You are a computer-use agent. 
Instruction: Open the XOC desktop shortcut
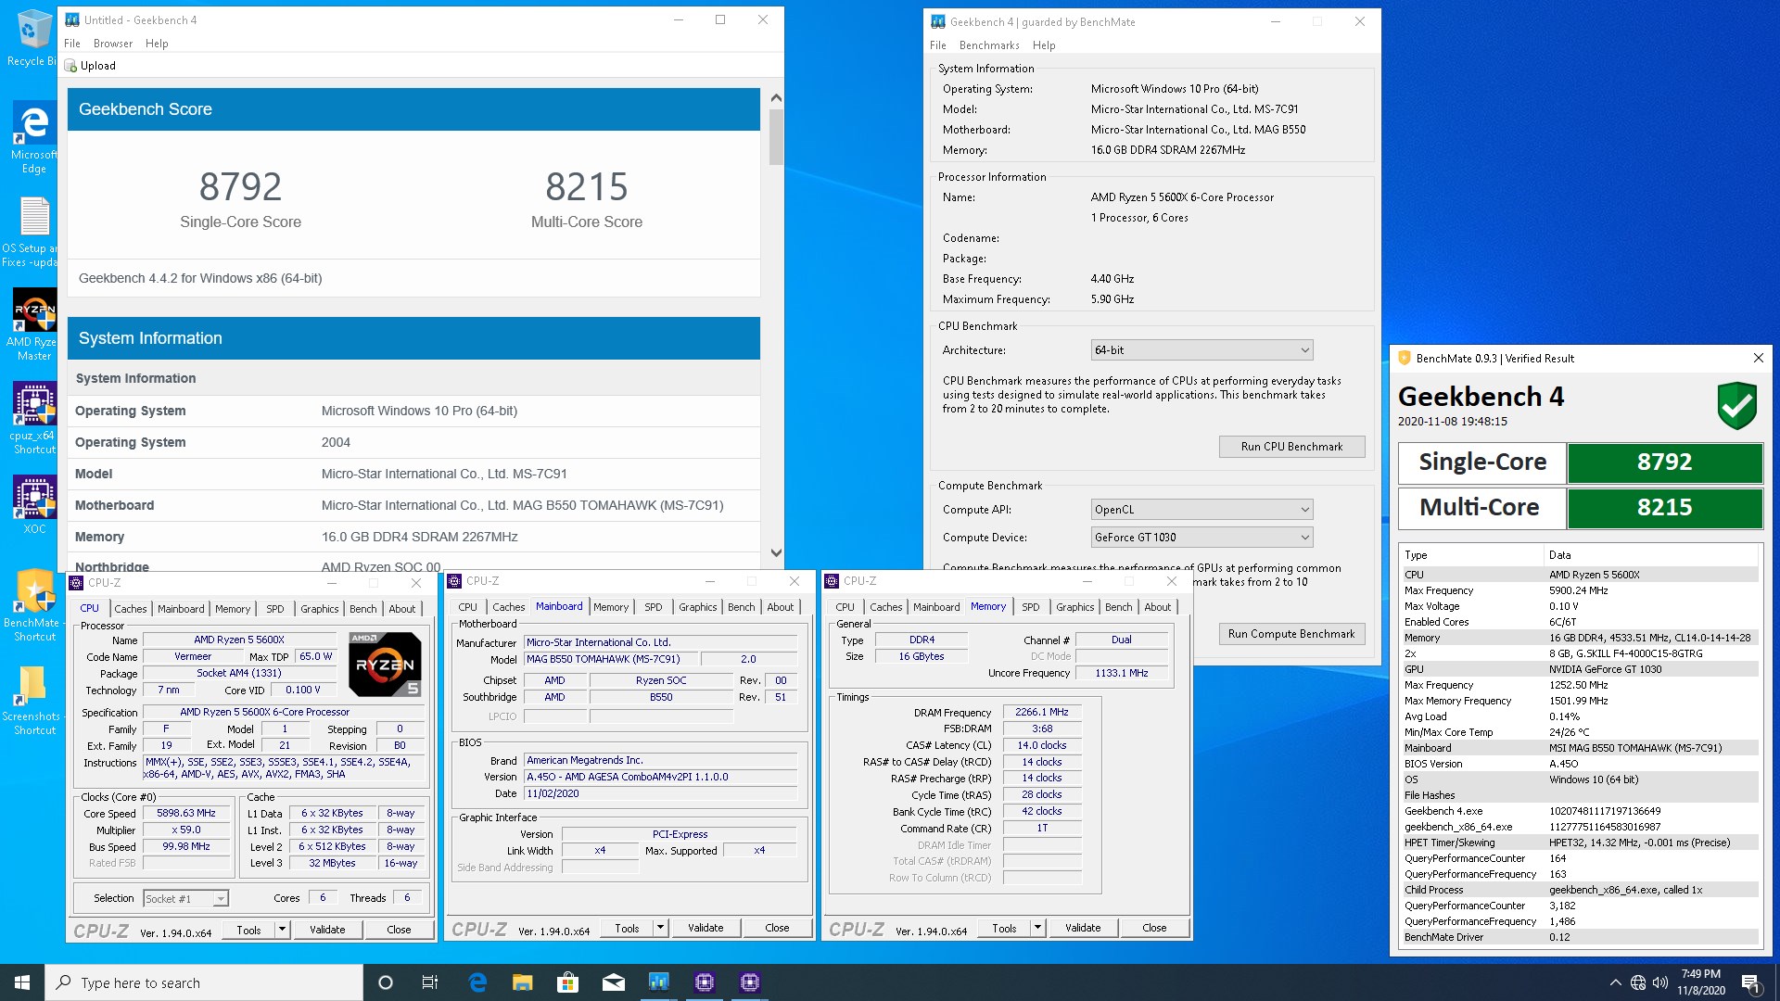coord(33,505)
